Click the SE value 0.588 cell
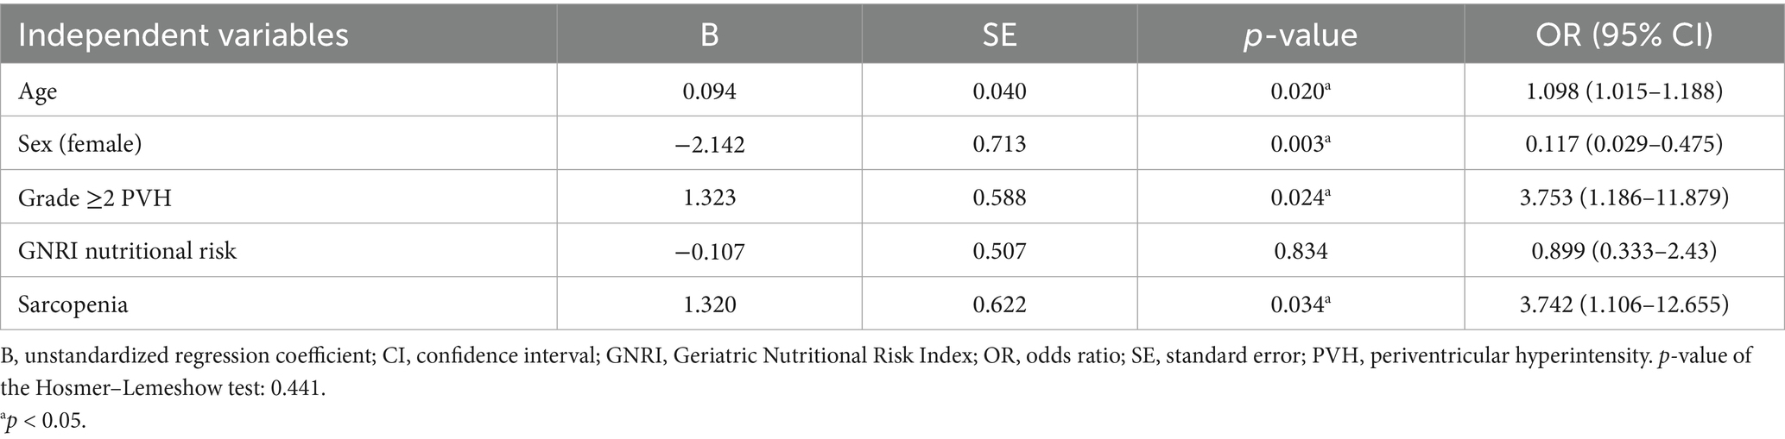 999,198
